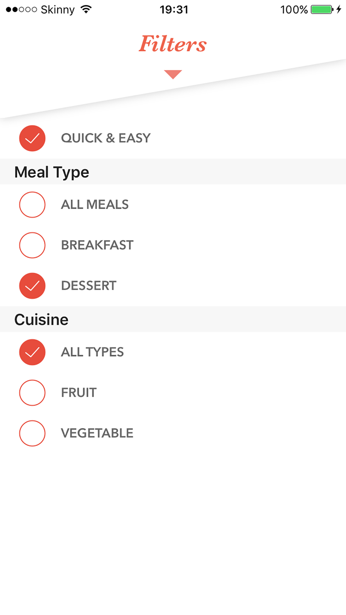Tap the 100% battery percentage text
The image size is (346, 615).
[294, 10]
